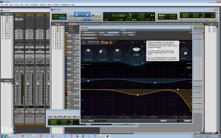This screenshot has height=138, width=221.
Task: Click the transport Online clock icon
Action: tap(50, 116)
